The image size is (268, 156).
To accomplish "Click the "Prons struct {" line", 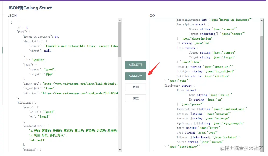I will (x=188, y=90).
